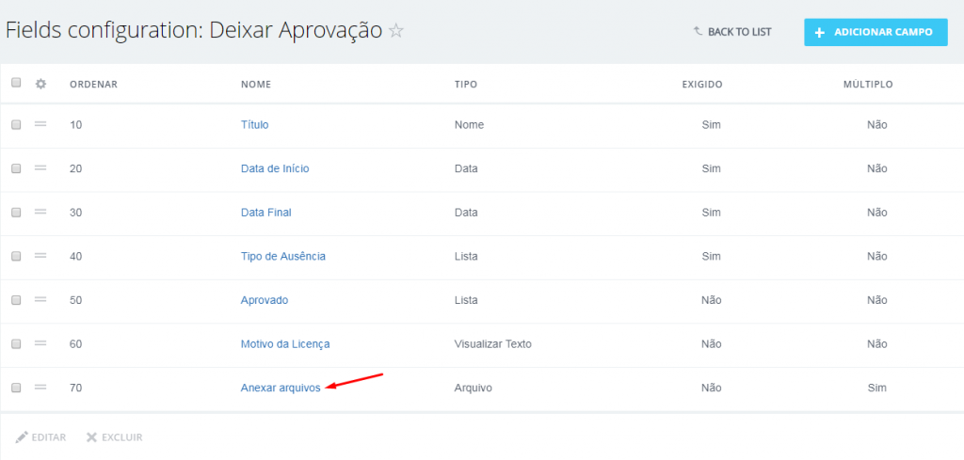964x460 pixels.
Task: Check the Anexar arquivos row checkbox
Action: [17, 388]
